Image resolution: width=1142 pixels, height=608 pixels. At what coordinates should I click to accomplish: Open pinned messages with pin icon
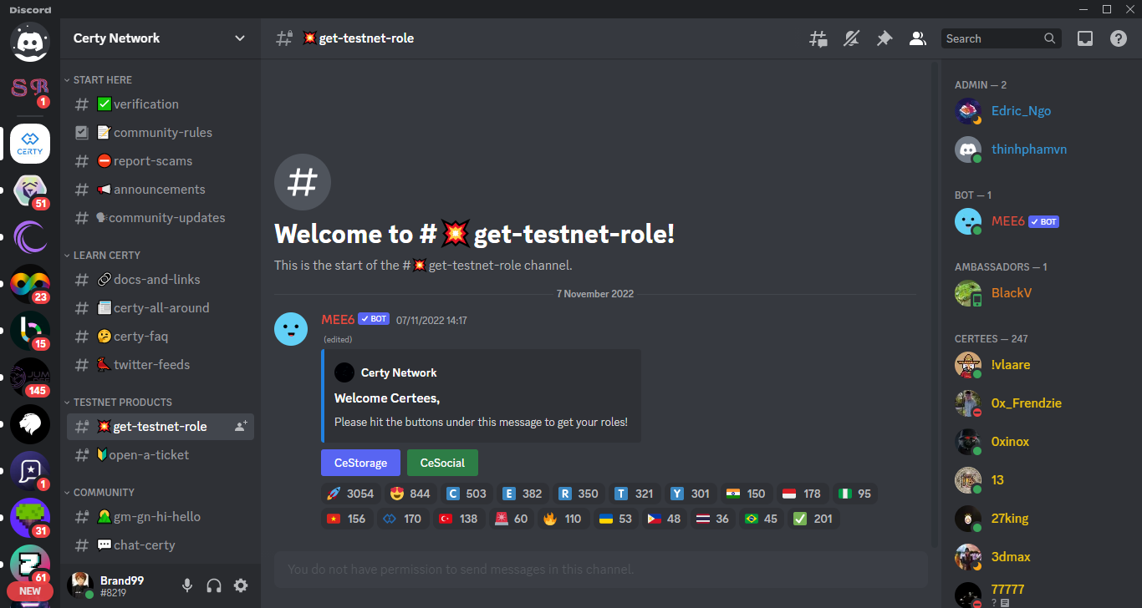click(x=884, y=38)
